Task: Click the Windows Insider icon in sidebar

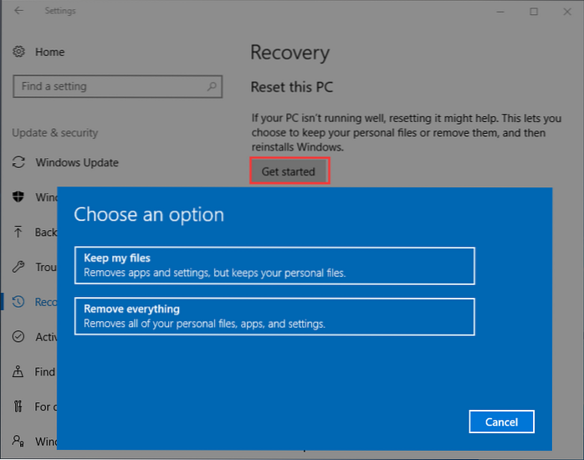Action: pos(19,441)
